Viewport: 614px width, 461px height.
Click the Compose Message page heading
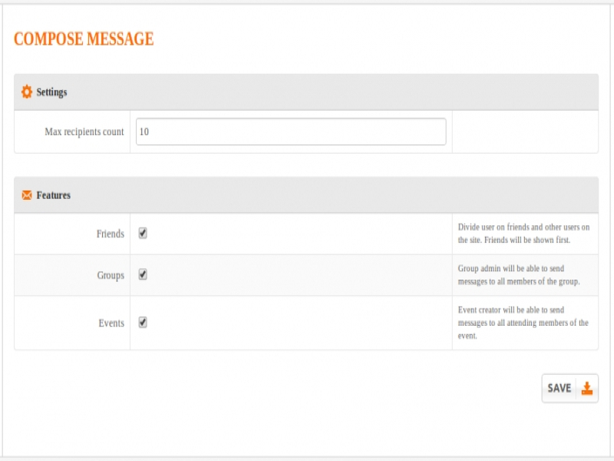(x=84, y=39)
